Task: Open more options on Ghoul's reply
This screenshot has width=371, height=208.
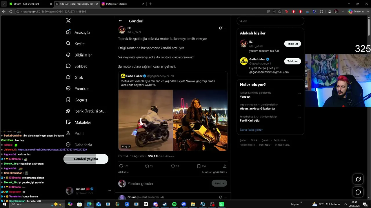Action: [226, 197]
